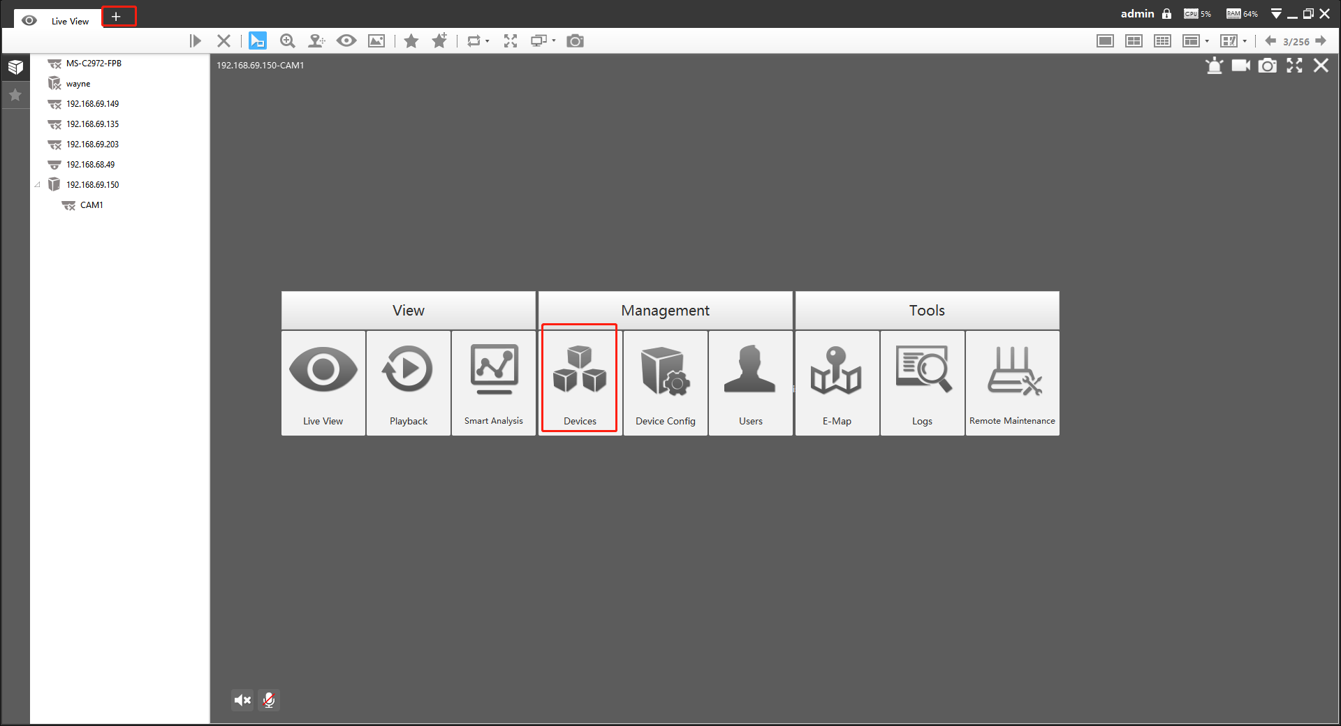Launch the E-Map tool

point(837,383)
